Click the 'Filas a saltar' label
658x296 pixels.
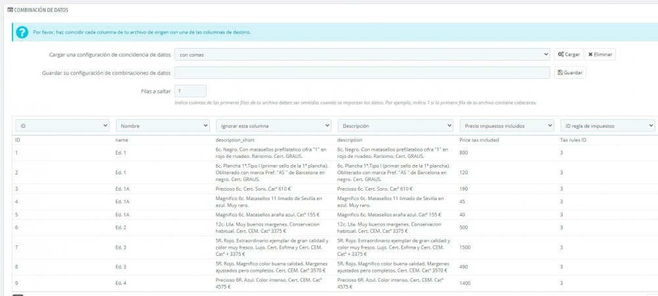(x=156, y=91)
